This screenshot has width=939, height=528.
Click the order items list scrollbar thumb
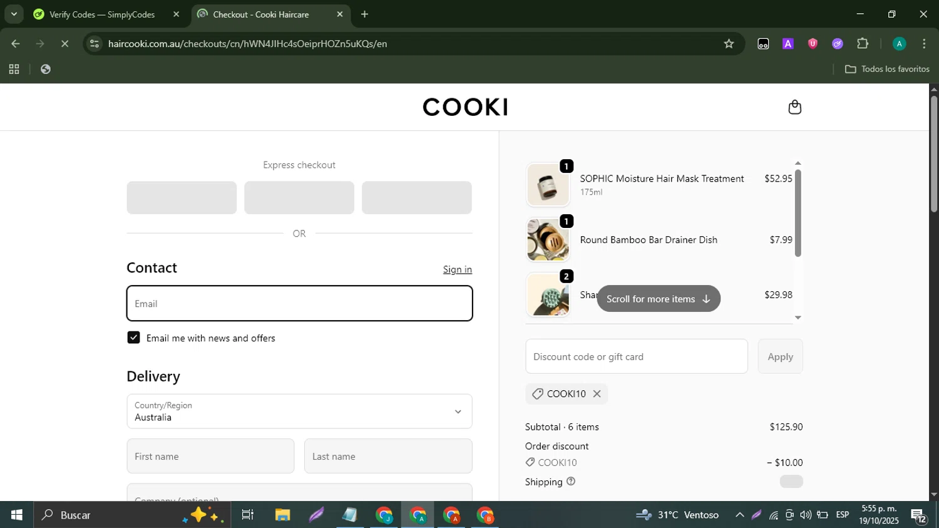point(798,213)
